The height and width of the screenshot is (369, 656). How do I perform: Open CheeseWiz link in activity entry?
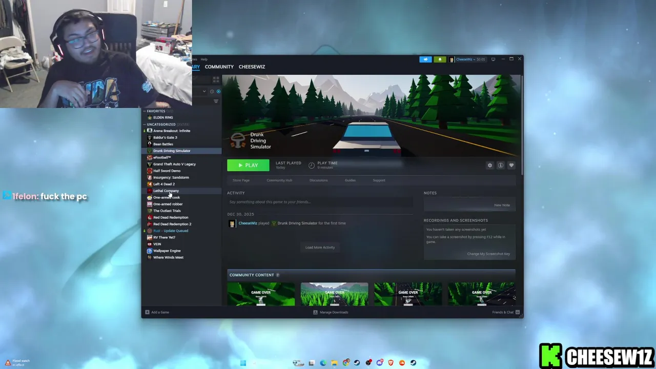[x=248, y=223]
